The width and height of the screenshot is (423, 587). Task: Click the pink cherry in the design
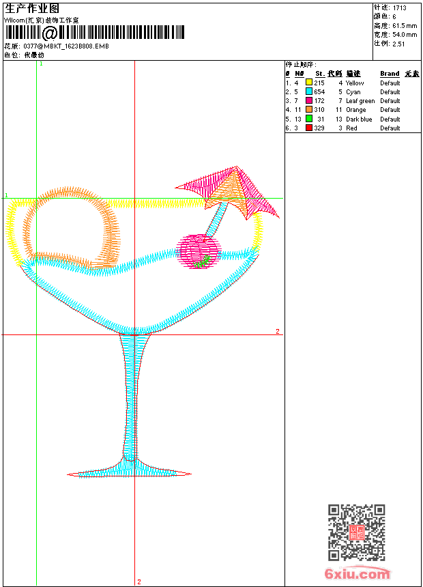pyautogui.click(x=199, y=251)
